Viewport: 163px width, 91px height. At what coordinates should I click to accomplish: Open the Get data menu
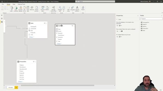[12, 9]
